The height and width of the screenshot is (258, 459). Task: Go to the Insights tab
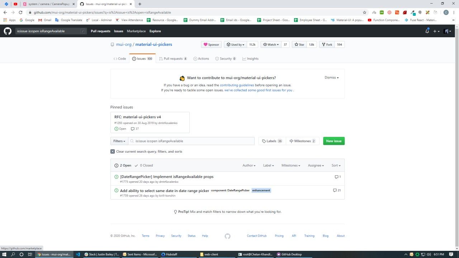250,59
